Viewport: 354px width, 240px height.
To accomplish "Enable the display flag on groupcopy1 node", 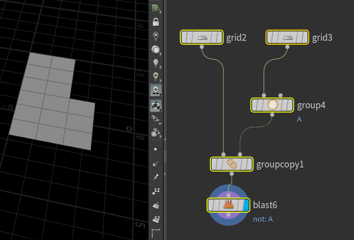I will [x=249, y=164].
